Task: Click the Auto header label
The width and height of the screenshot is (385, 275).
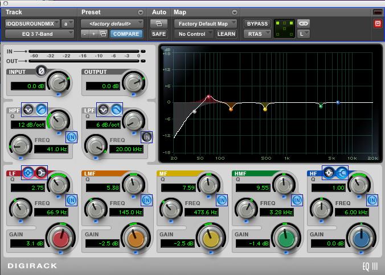Action: tap(159, 12)
